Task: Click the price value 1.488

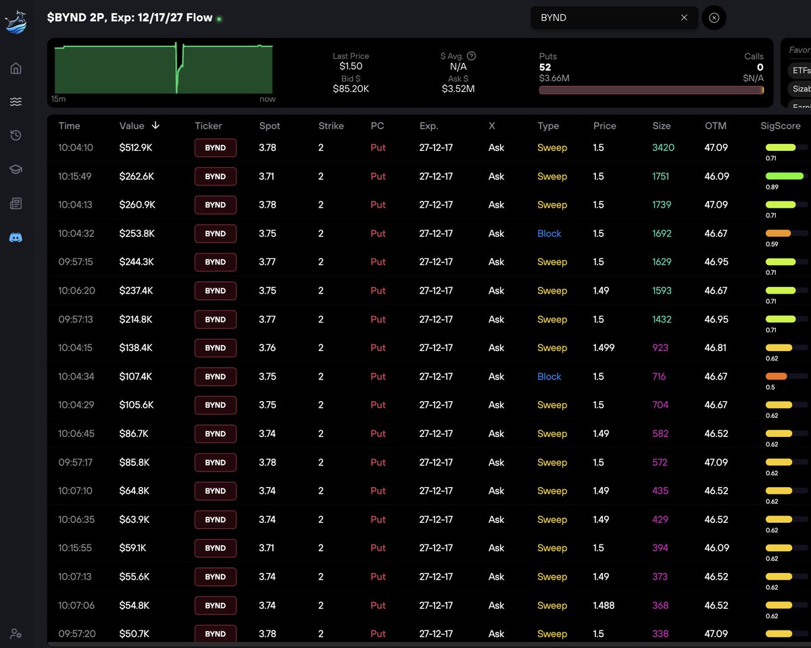Action: tap(604, 605)
